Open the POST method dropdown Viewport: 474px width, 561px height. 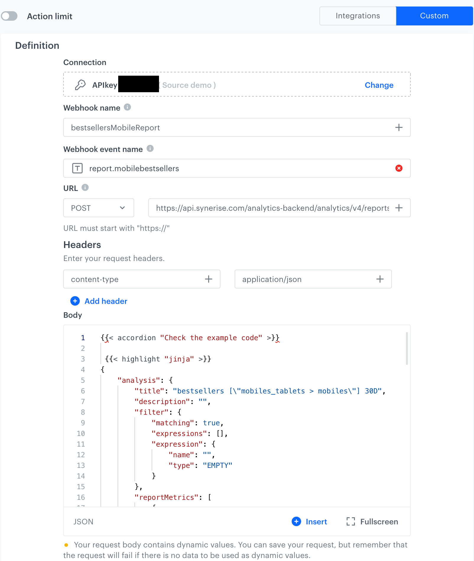coord(98,208)
